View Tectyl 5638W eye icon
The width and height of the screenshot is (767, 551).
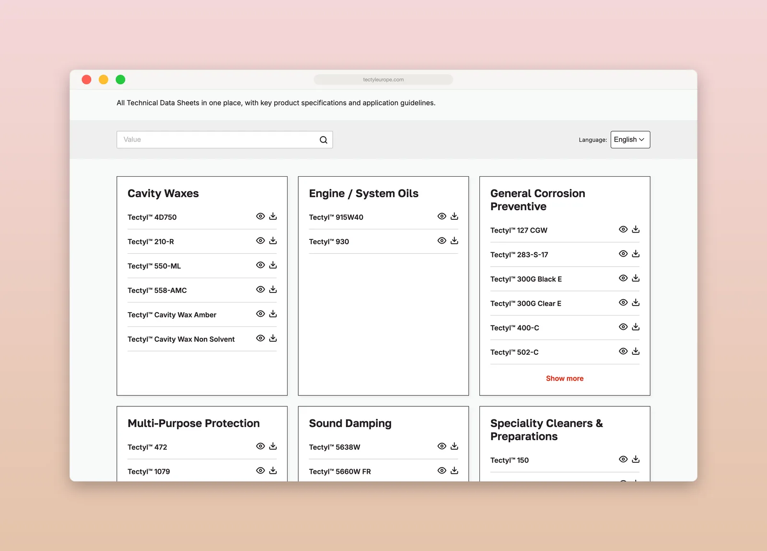click(442, 446)
